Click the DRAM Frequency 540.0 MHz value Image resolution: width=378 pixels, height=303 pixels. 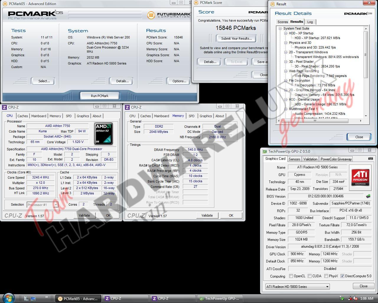click(x=195, y=149)
